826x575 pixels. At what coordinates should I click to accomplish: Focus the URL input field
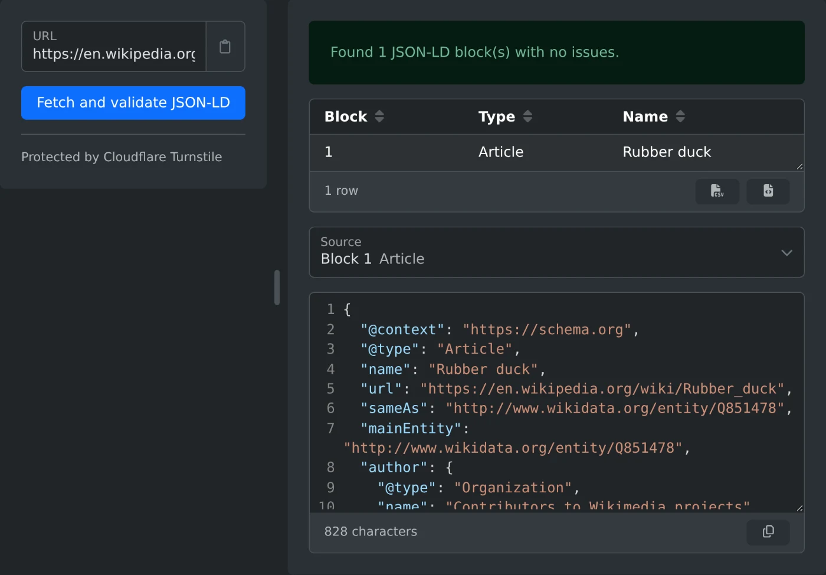(x=114, y=47)
